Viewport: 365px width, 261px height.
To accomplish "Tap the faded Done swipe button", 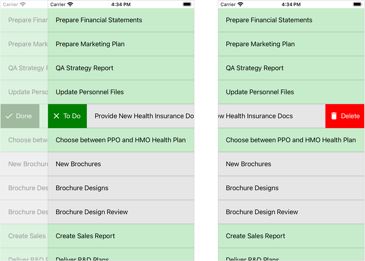I will [20, 116].
